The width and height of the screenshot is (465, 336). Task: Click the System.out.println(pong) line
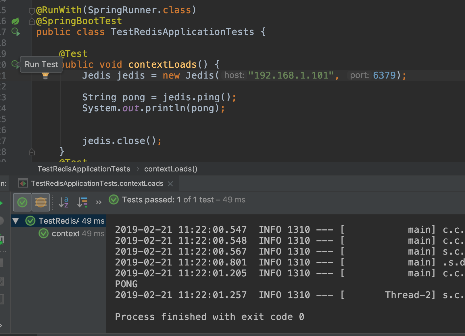(x=153, y=108)
